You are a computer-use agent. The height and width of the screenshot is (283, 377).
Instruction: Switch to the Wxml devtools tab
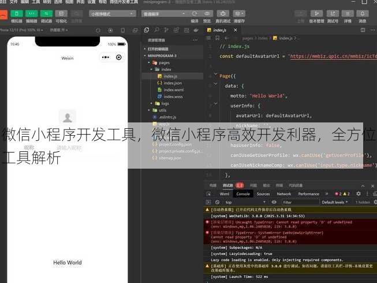[x=225, y=194]
